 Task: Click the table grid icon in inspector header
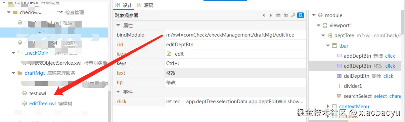(x=278, y=15)
